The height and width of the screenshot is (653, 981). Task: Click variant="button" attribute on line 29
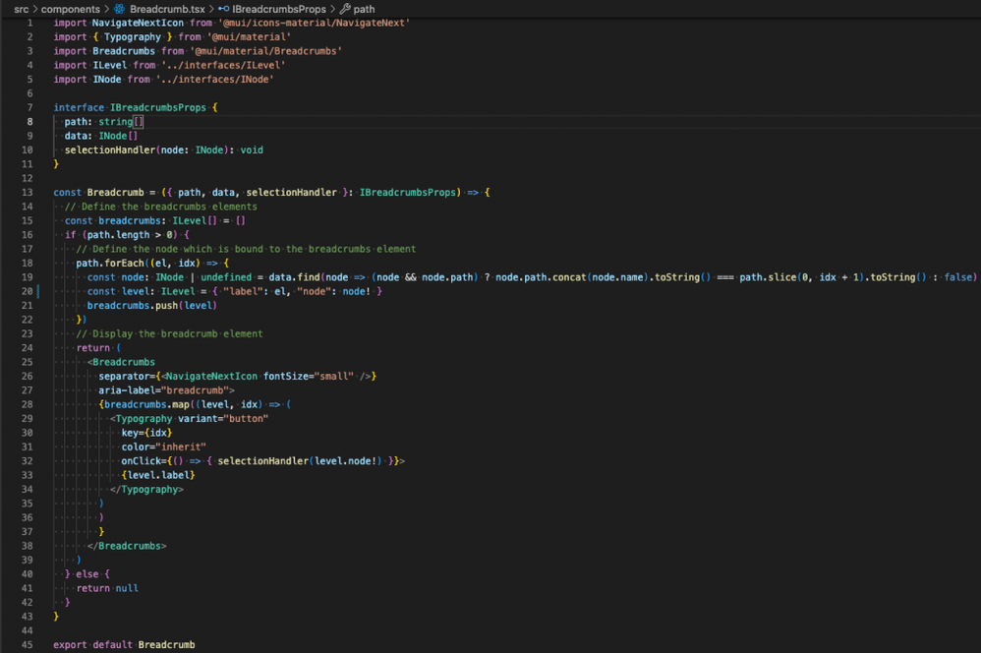pos(223,419)
